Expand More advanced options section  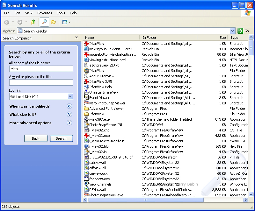point(69,123)
